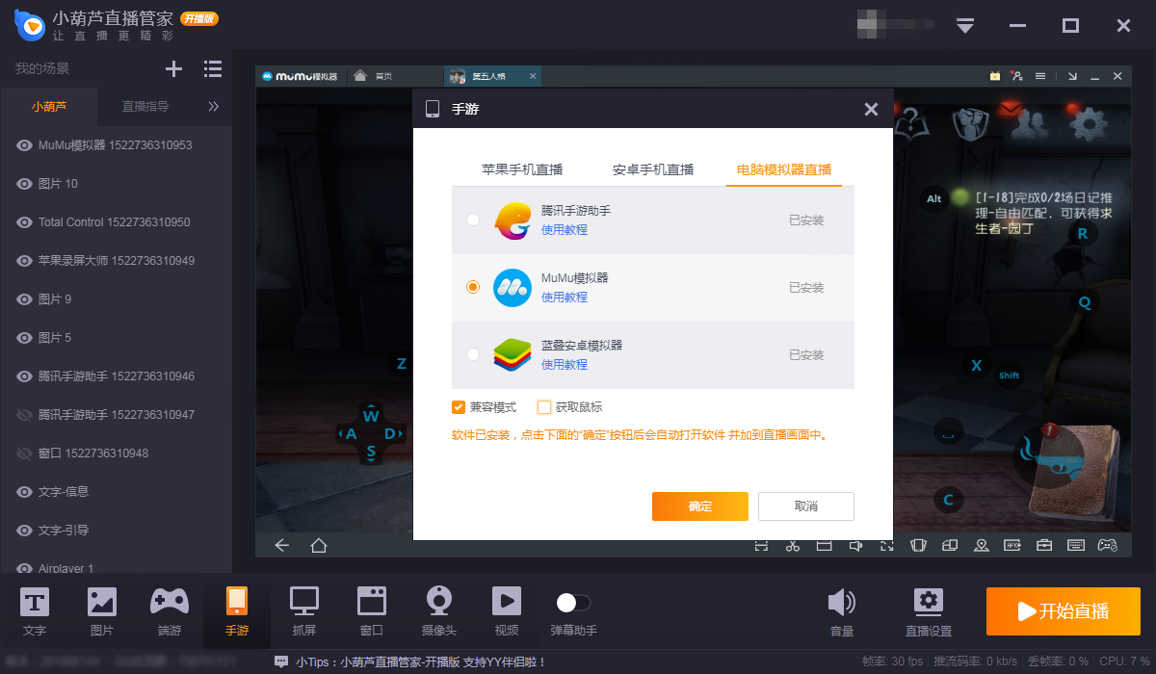Switch to 电脑模拟器直播 tab

coord(784,169)
